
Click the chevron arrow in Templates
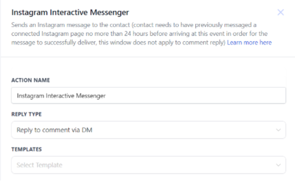278,165
